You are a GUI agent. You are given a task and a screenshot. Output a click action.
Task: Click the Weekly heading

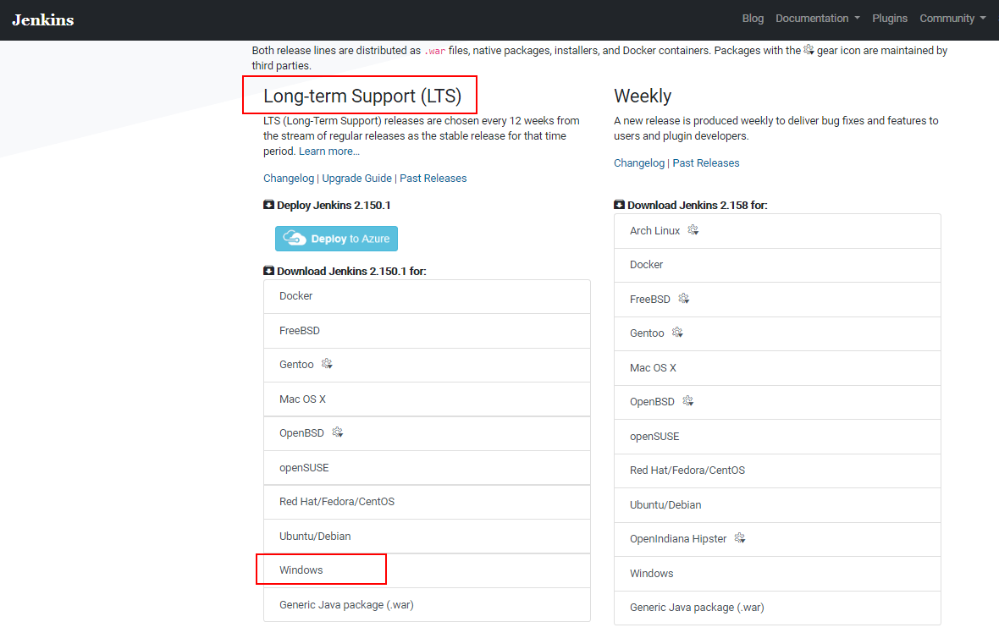click(x=643, y=96)
